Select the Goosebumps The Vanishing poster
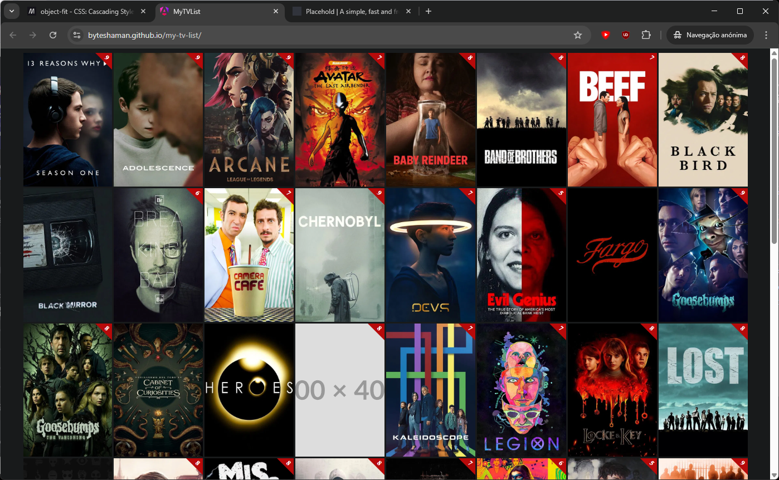779x480 pixels. click(68, 390)
